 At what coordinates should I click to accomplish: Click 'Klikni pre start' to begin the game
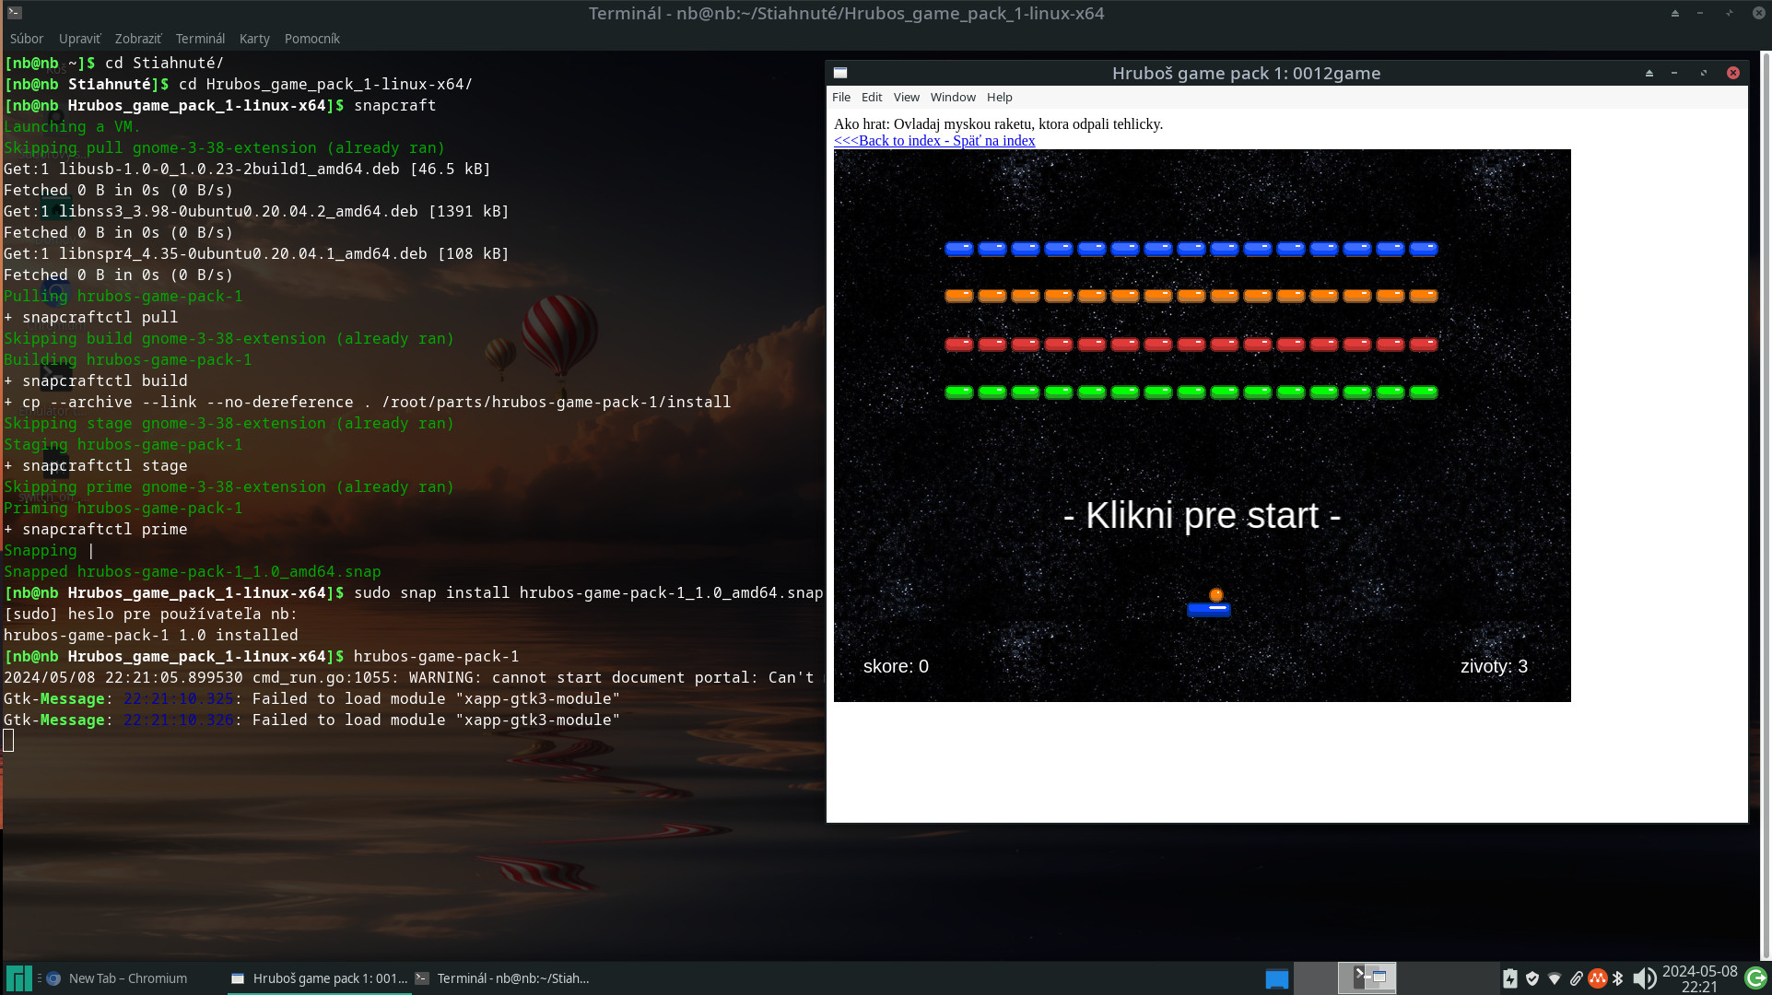click(1203, 515)
